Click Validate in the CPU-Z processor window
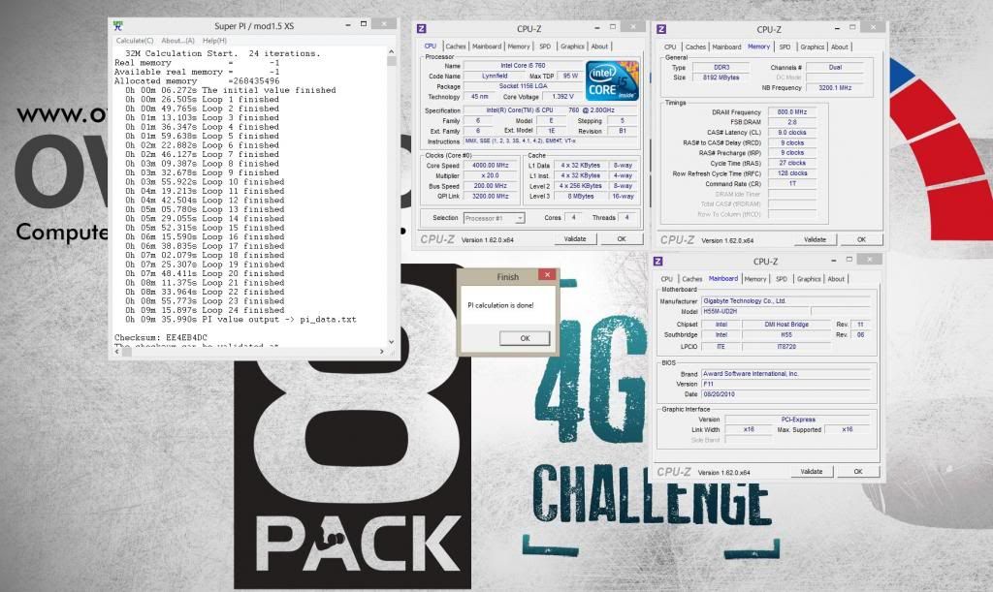The width and height of the screenshot is (993, 592). click(574, 239)
